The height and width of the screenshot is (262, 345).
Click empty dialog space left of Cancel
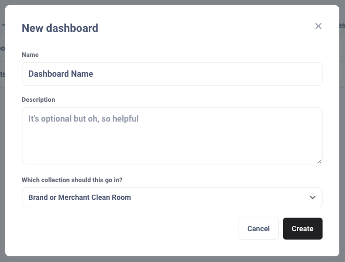[x=130, y=229]
